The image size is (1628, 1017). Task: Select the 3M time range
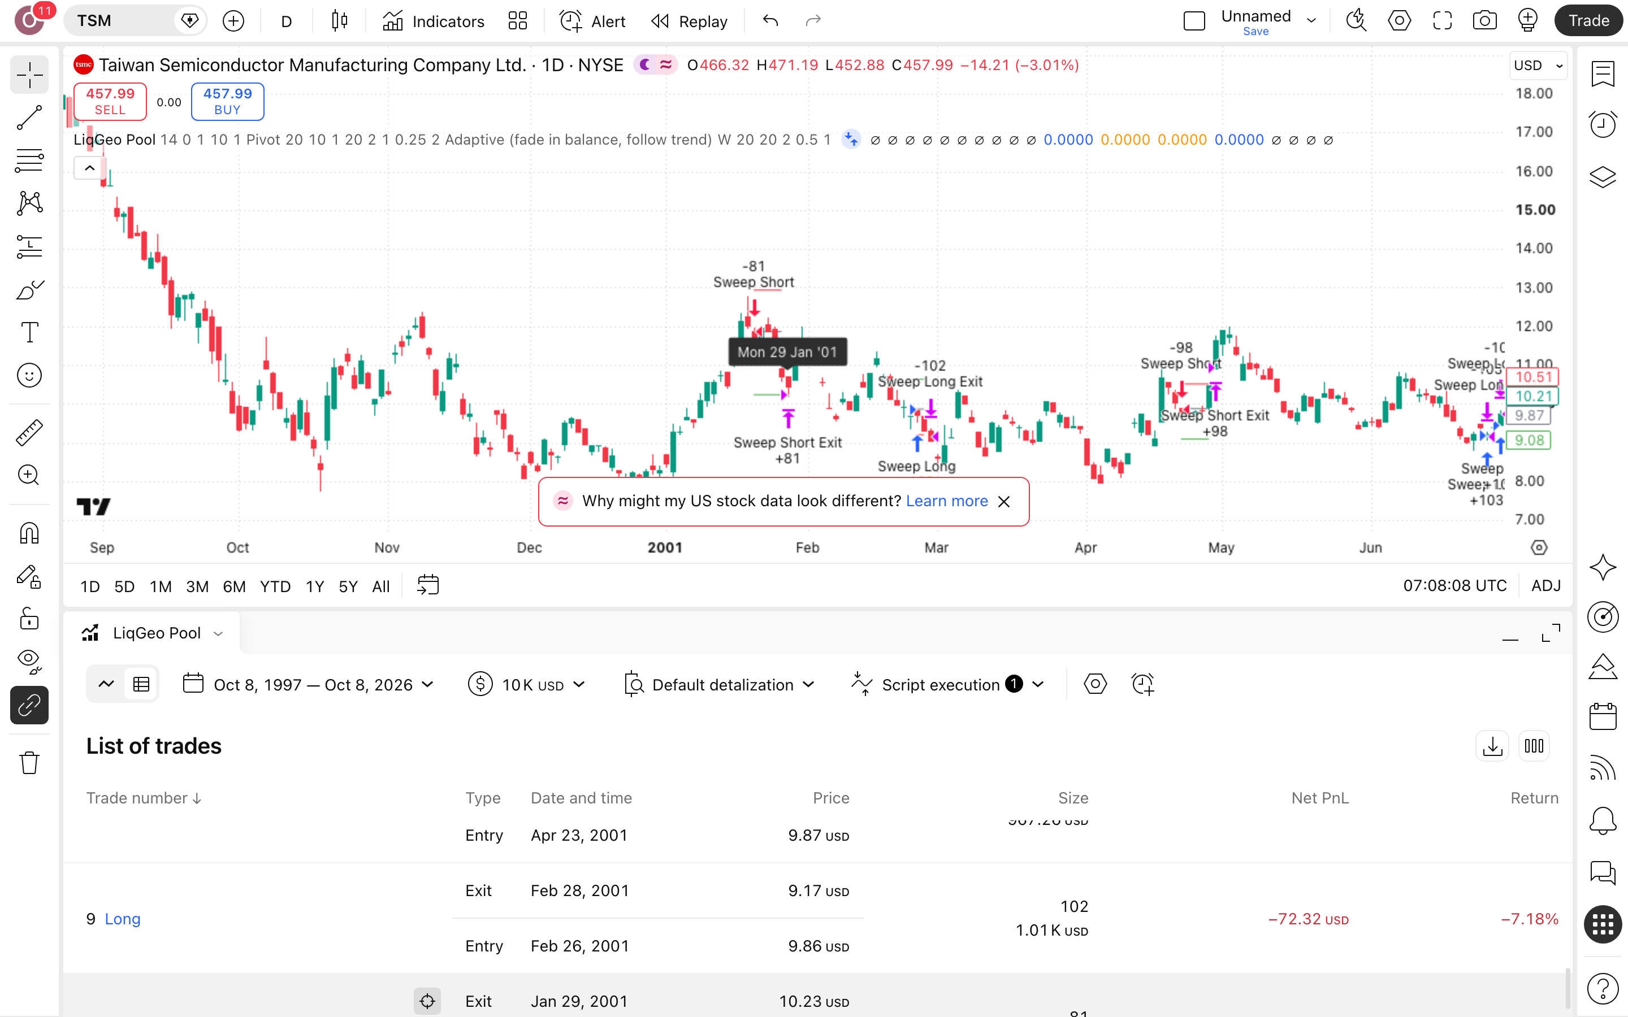[x=197, y=586]
